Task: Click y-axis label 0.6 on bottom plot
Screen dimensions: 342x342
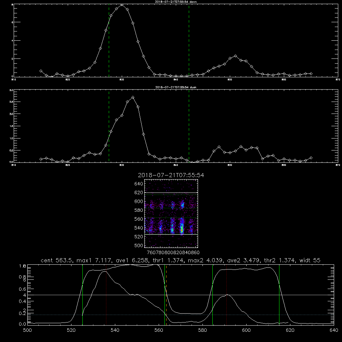Action: 22,289
